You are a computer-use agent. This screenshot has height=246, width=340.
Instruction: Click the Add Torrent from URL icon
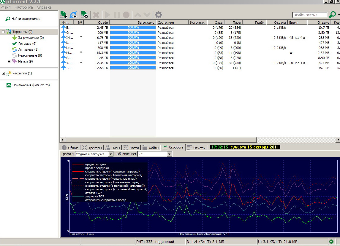click(x=73, y=15)
